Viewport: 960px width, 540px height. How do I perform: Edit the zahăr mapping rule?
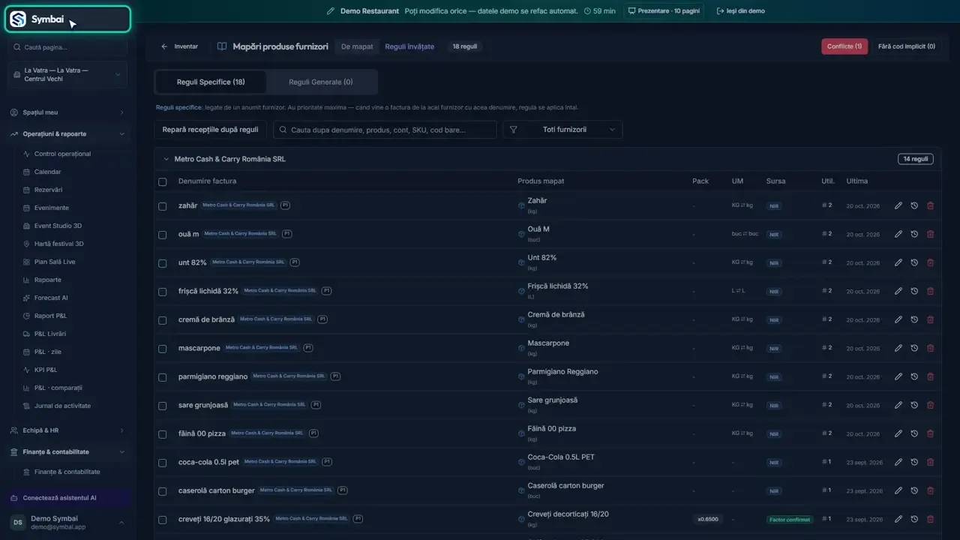(898, 205)
